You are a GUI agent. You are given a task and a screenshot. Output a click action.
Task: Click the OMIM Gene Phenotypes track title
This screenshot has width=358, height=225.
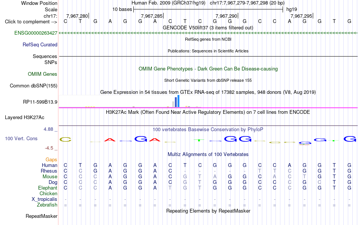click(208, 69)
